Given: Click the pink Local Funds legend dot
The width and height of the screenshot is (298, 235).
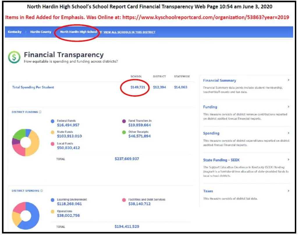Looking at the screenshot, I should 53,144.
